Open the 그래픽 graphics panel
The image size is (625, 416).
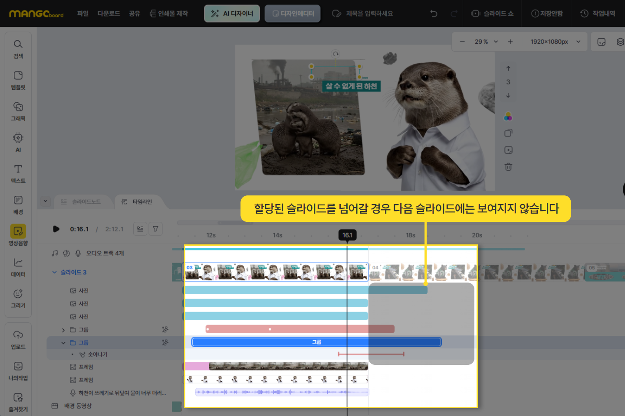point(18,111)
